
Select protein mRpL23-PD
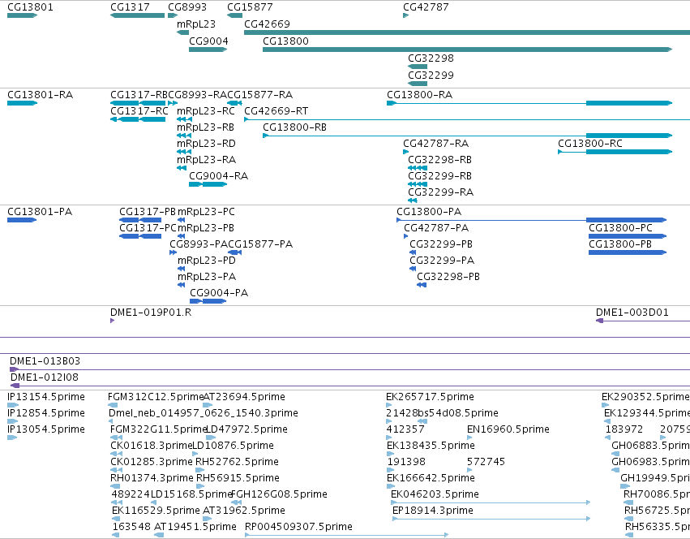[x=207, y=261]
